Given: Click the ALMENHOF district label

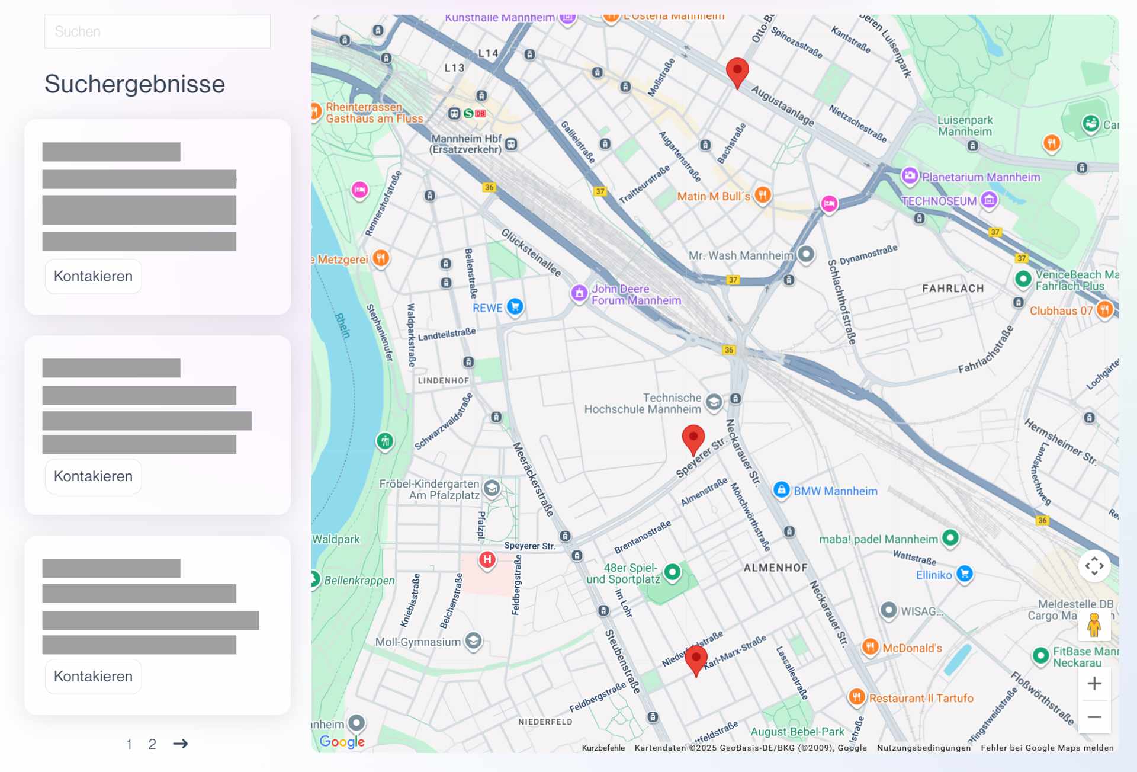Looking at the screenshot, I should [776, 568].
